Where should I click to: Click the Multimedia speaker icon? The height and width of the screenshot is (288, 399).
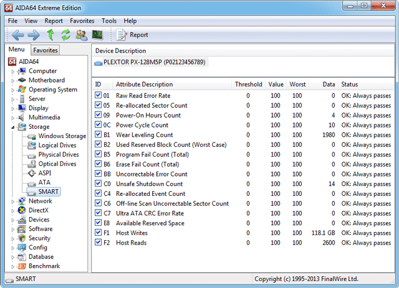(21, 118)
